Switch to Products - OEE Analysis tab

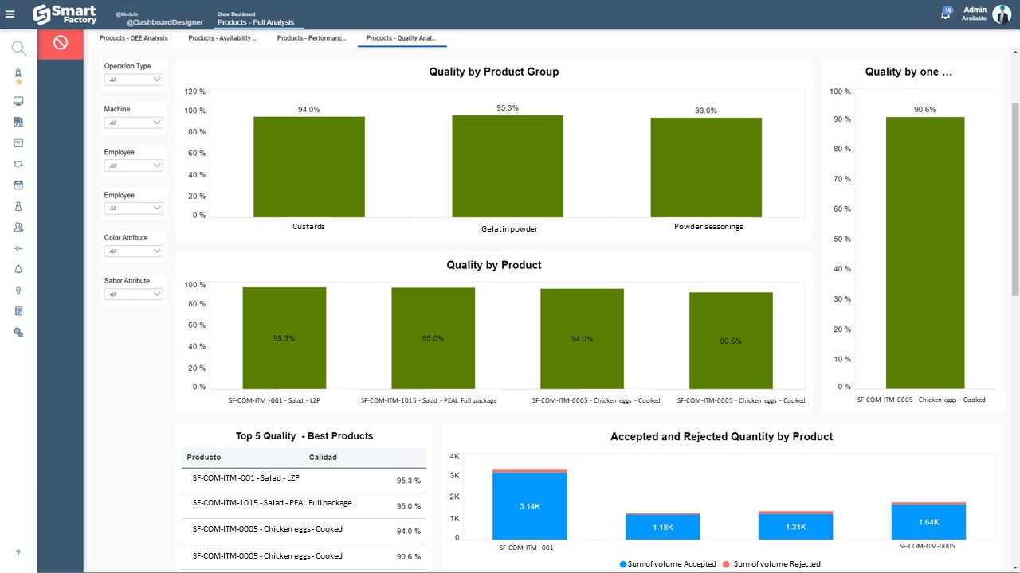click(x=133, y=38)
